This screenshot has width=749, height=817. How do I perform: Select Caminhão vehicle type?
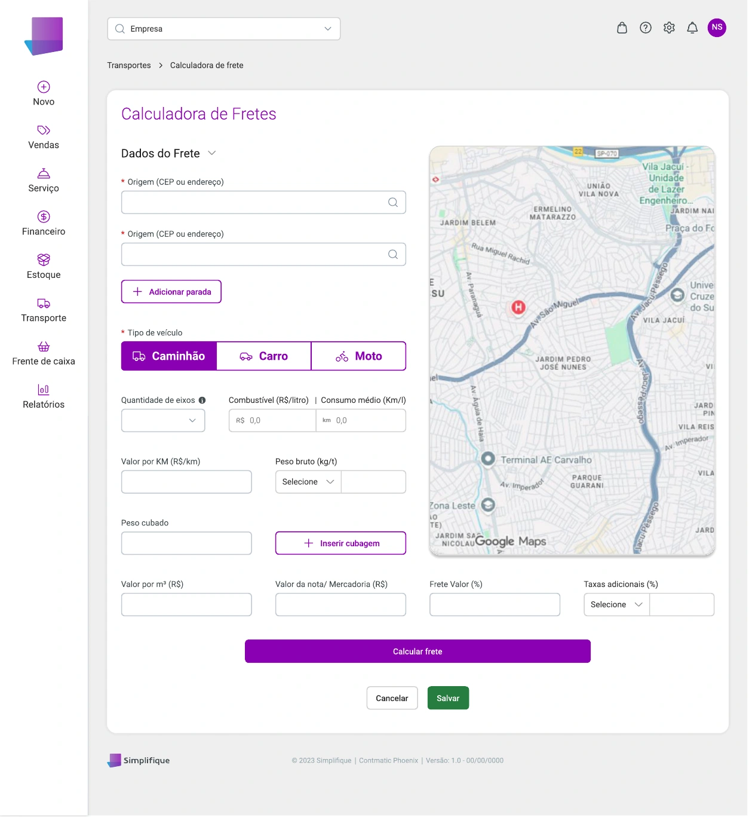(169, 356)
